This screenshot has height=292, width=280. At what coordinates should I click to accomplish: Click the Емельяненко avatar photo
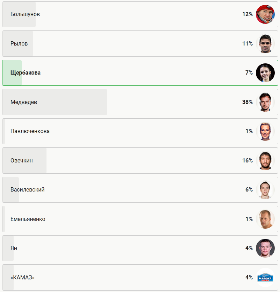tap(265, 219)
